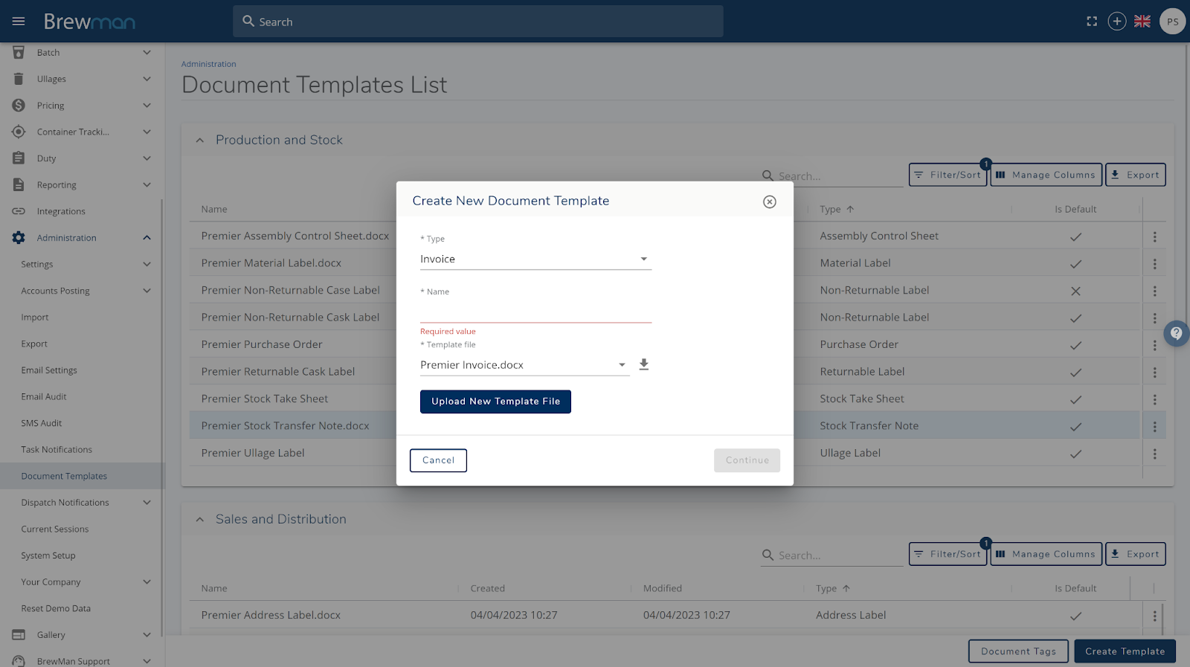The width and height of the screenshot is (1190, 667).
Task: Click the BrewMan Support headset icon
Action: coord(19,661)
